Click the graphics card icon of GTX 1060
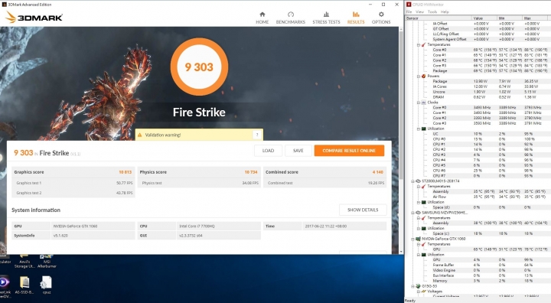Image resolution: width=551 pixels, height=303 pixels. coord(418,239)
